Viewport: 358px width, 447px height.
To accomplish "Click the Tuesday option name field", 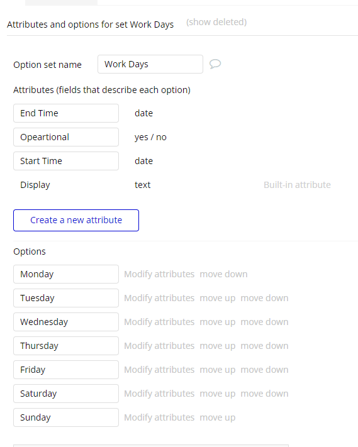I will click(66, 298).
